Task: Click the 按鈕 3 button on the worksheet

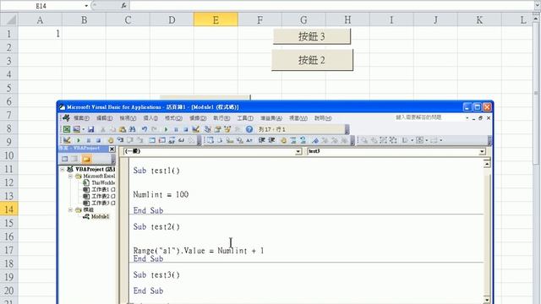Action: 312,36
